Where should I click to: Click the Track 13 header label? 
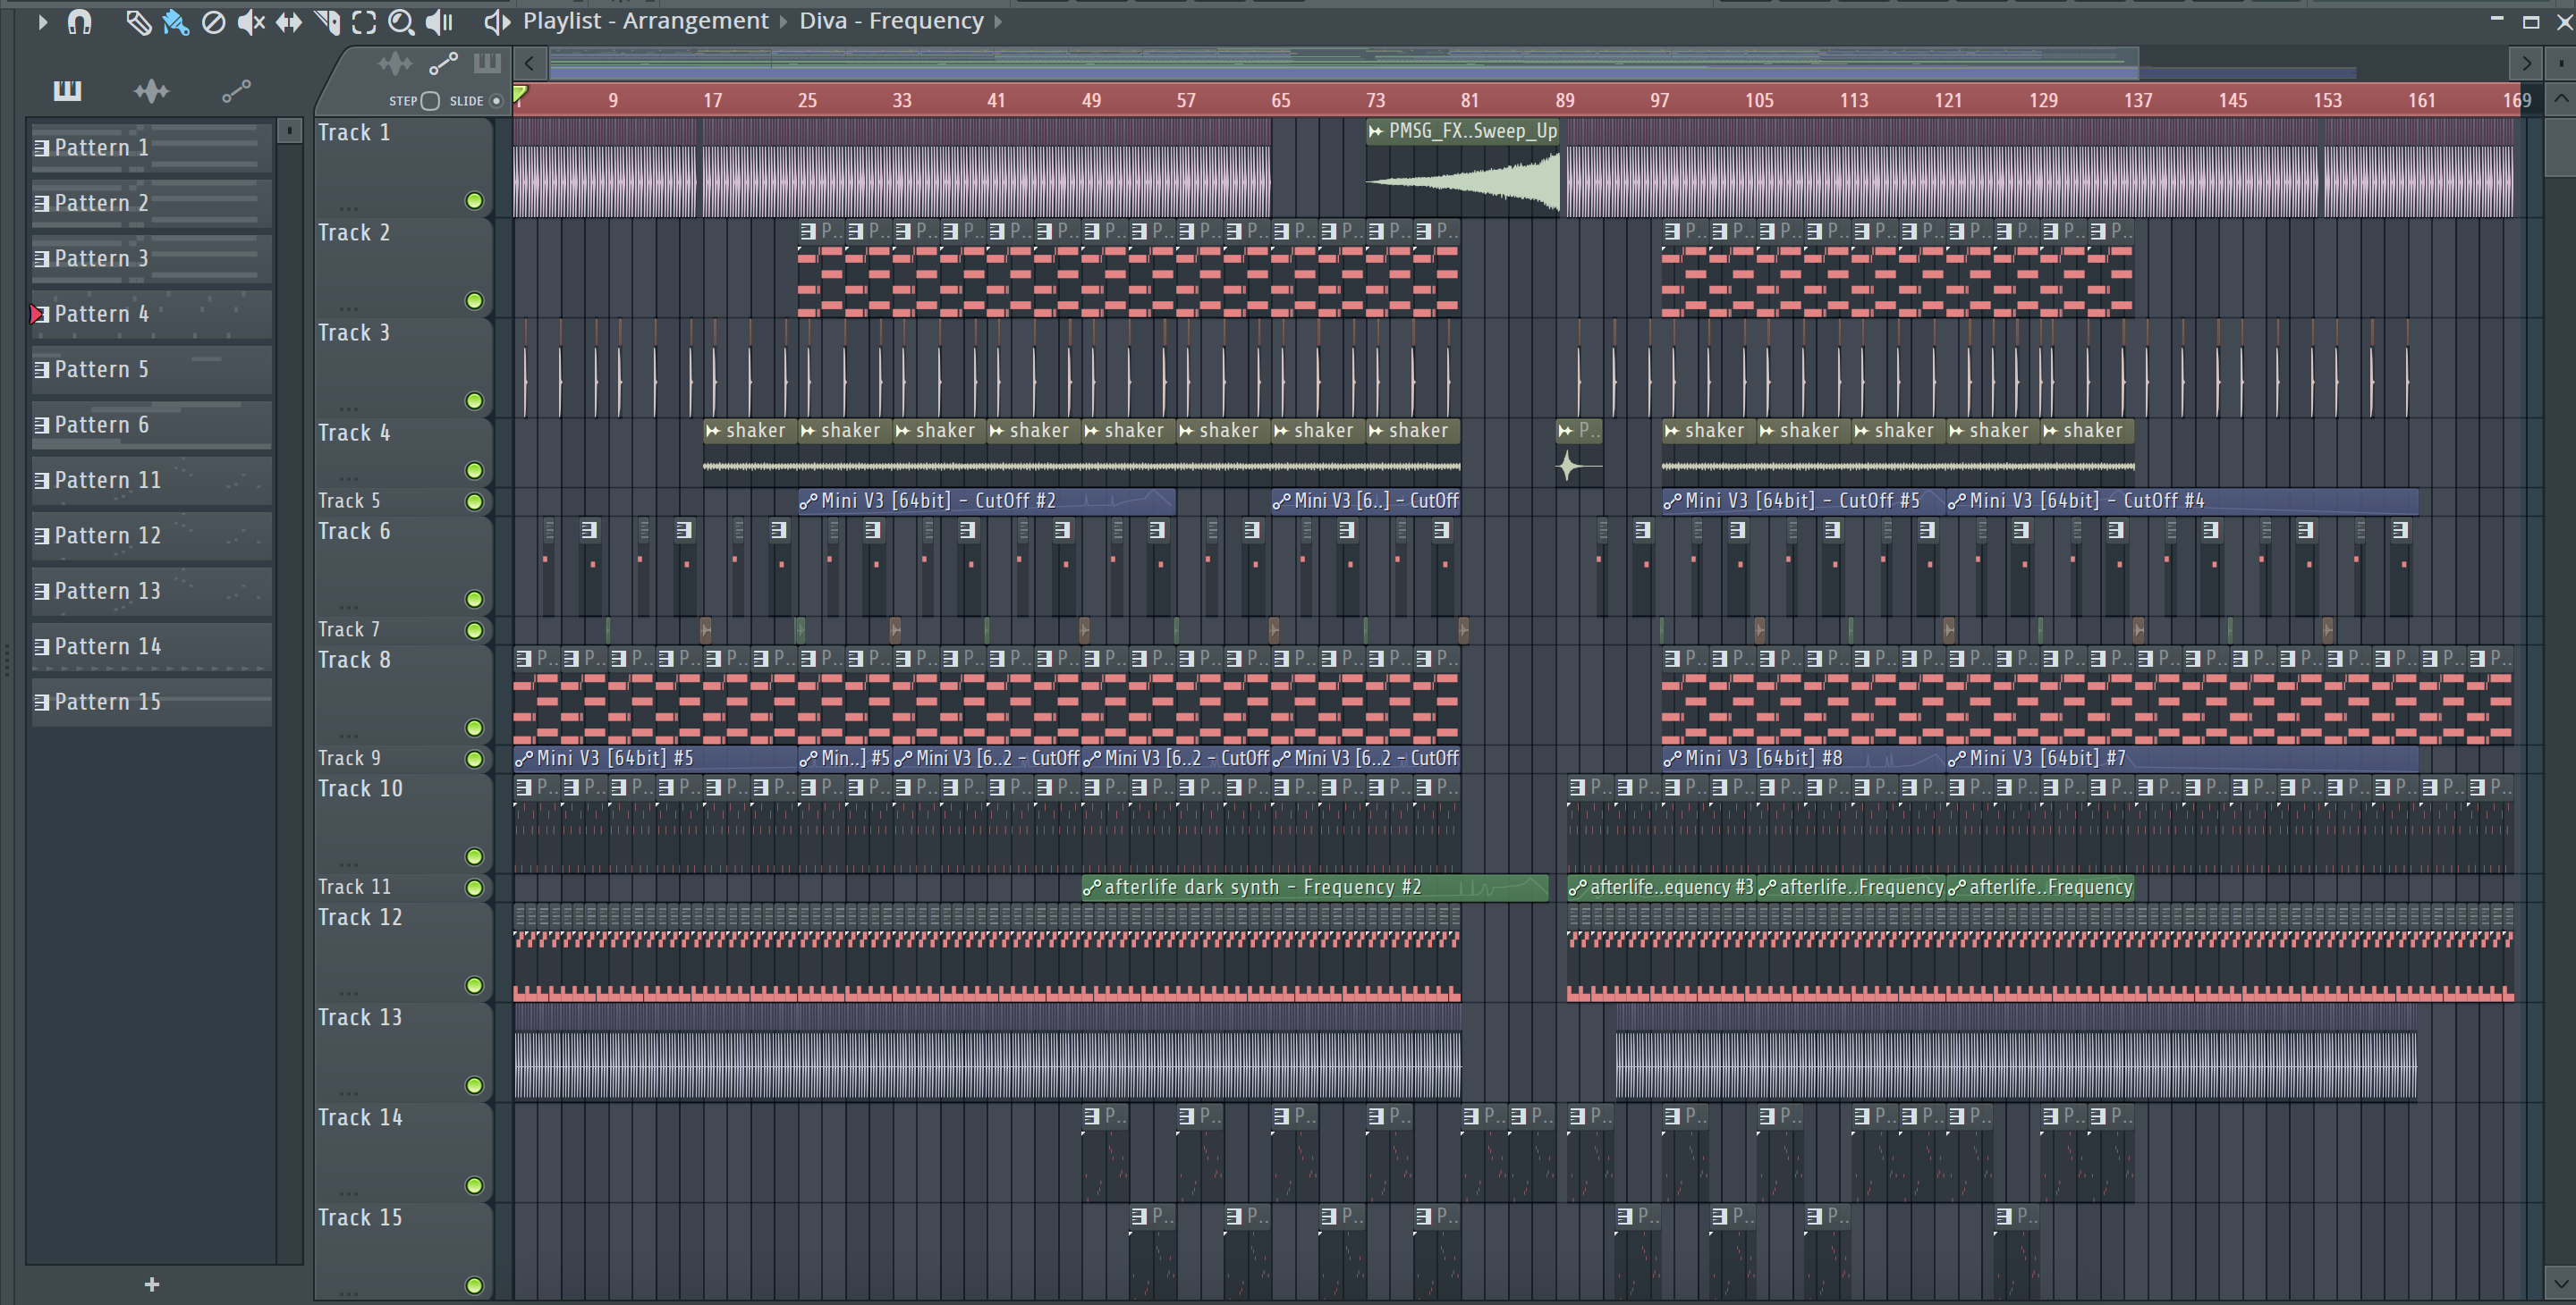[x=360, y=1017]
